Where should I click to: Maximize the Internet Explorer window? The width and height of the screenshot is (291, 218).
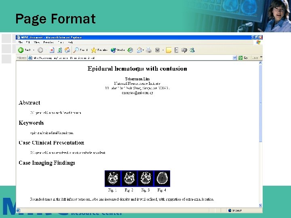click(257, 37)
